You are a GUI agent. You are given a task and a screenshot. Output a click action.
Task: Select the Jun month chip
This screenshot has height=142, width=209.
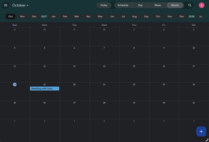[112, 16]
